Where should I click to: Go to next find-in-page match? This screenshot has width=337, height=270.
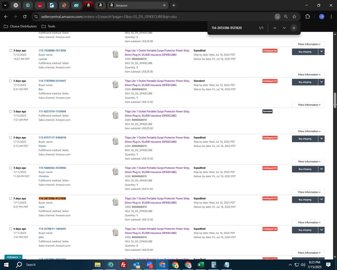[284, 28]
